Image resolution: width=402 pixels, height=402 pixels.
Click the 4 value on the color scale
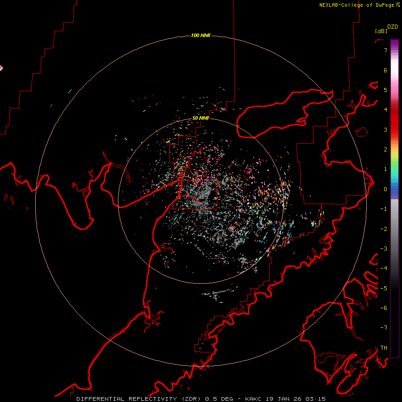pos(385,110)
